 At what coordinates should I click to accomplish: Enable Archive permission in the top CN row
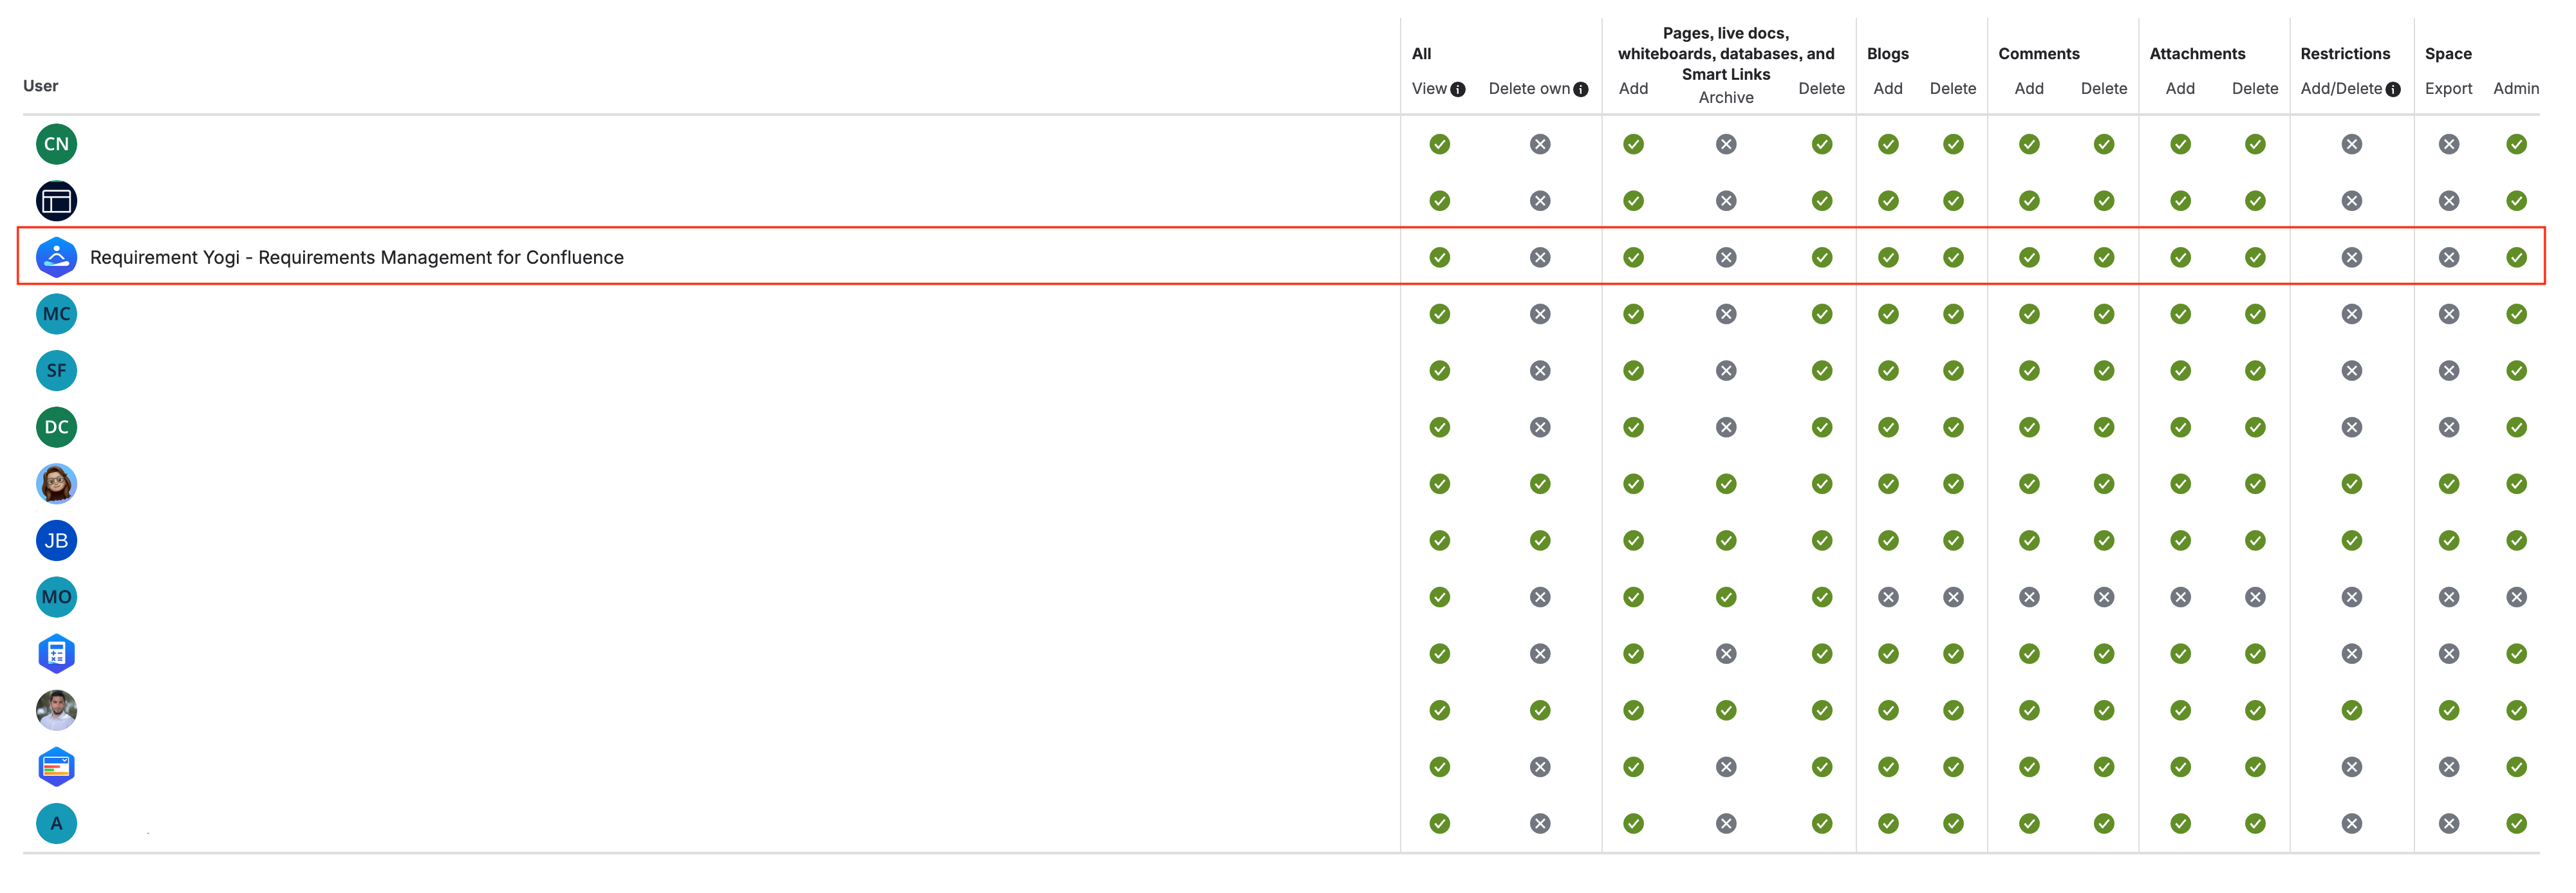tap(1726, 143)
